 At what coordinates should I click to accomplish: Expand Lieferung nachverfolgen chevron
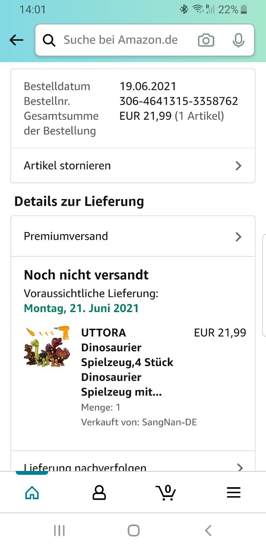coord(240,467)
